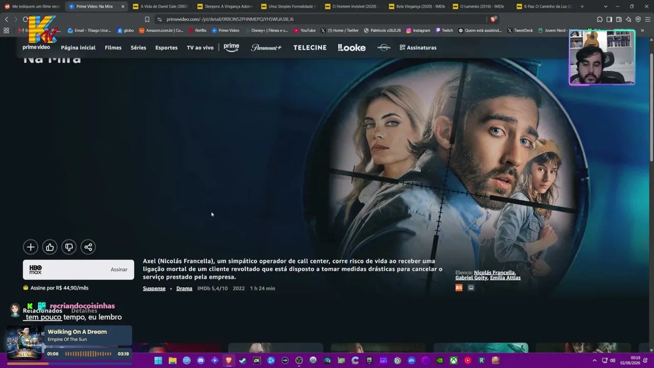Click the browser address bar URL

point(230,19)
